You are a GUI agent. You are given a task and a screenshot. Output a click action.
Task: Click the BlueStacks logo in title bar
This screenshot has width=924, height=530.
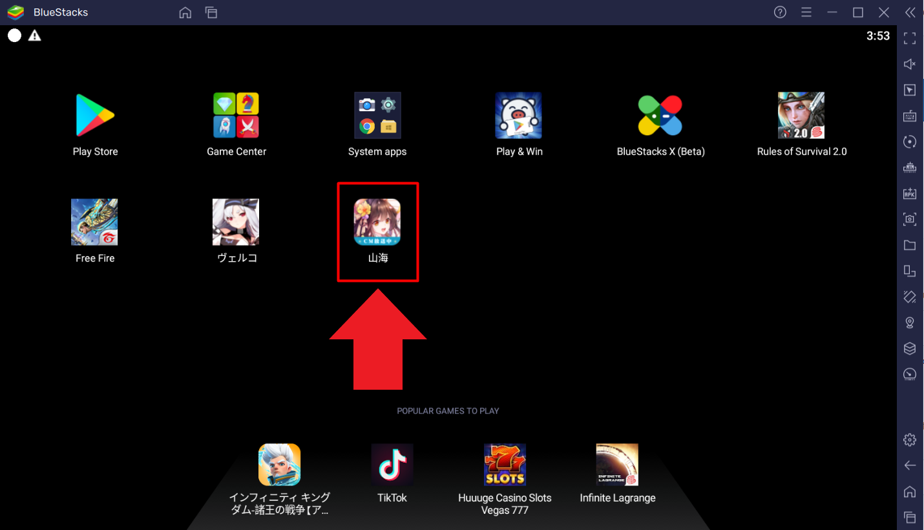point(16,12)
